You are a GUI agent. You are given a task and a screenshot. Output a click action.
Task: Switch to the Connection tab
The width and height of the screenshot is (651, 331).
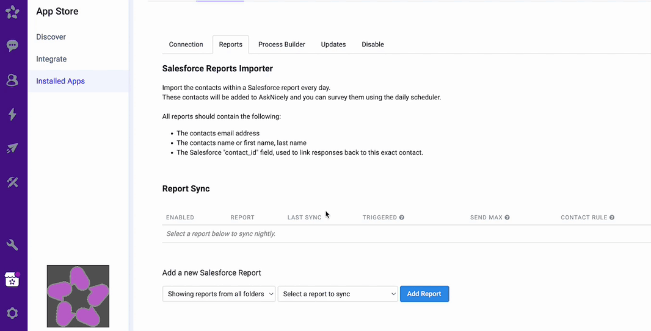click(x=186, y=44)
